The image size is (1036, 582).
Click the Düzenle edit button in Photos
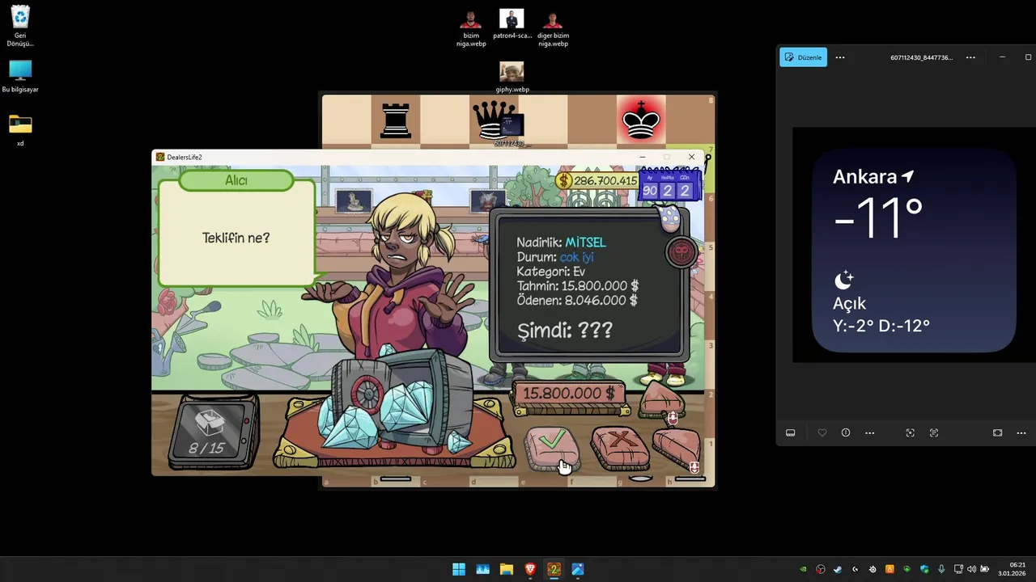click(x=803, y=57)
